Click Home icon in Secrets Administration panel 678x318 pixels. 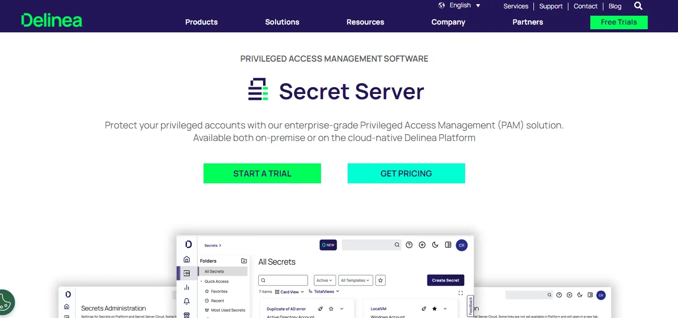coord(66,307)
